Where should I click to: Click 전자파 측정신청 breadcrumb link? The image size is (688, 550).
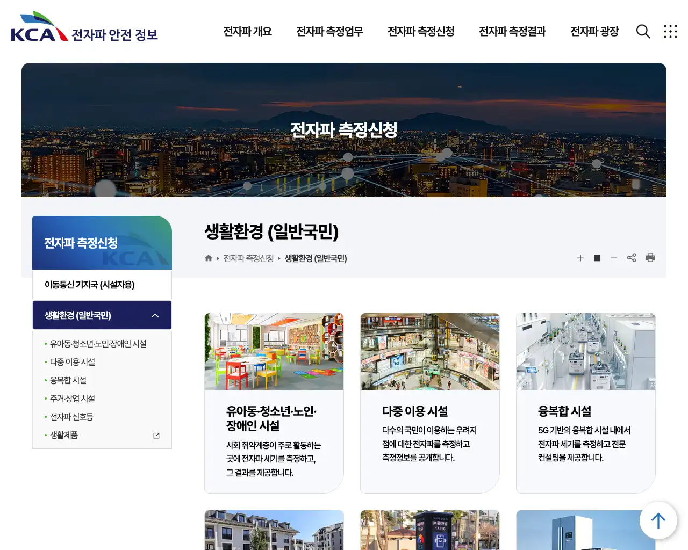(248, 258)
